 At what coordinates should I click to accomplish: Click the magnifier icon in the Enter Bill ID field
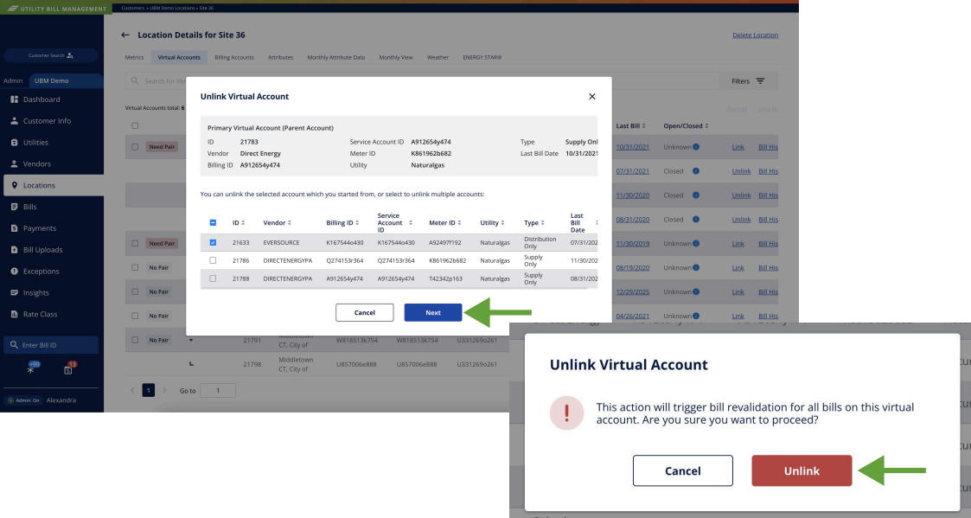pos(14,345)
